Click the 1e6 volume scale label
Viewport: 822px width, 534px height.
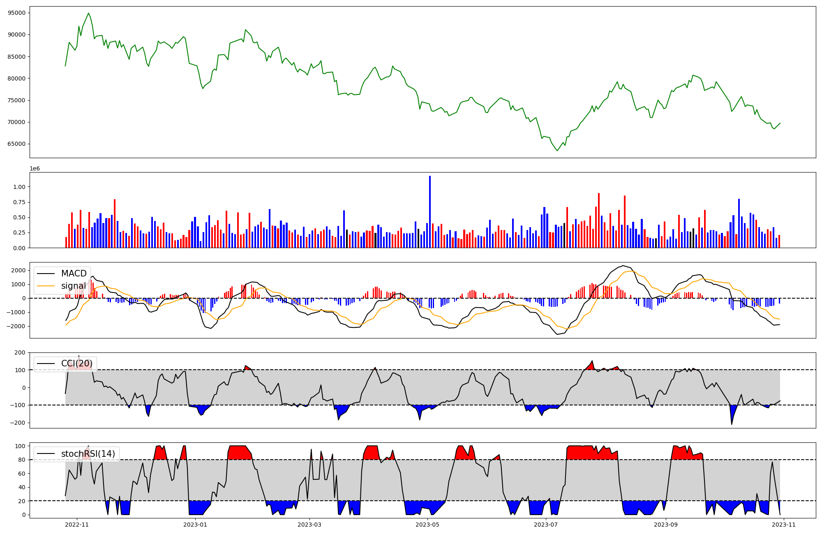coord(35,169)
